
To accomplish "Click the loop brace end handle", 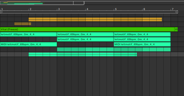I will 177,12.
